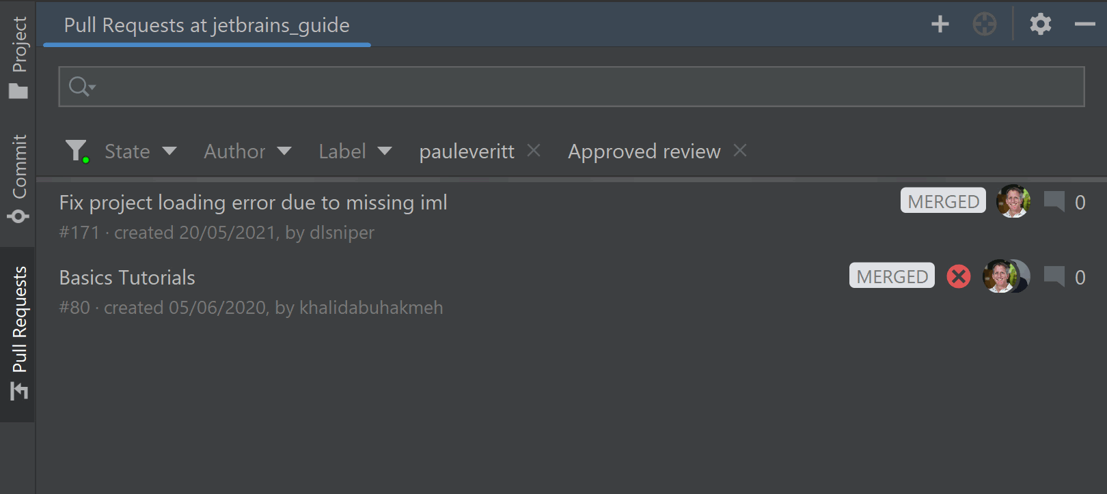Toggle the green filter state indicator
This screenshot has height=494, width=1107.
(x=85, y=159)
